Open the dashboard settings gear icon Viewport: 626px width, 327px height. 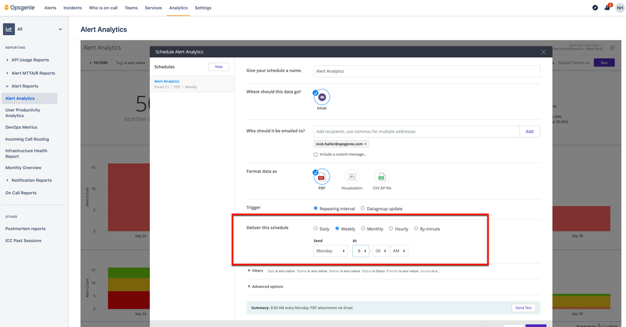point(612,48)
